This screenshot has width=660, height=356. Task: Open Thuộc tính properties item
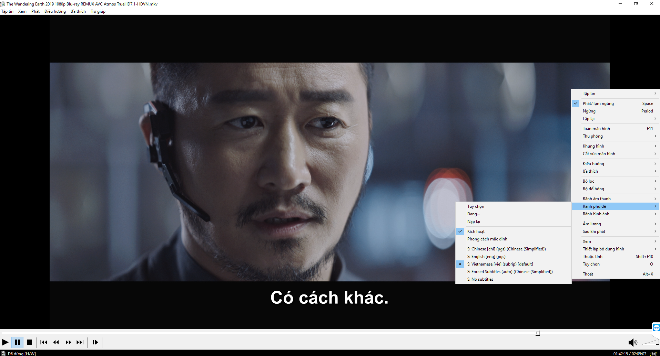(x=616, y=257)
